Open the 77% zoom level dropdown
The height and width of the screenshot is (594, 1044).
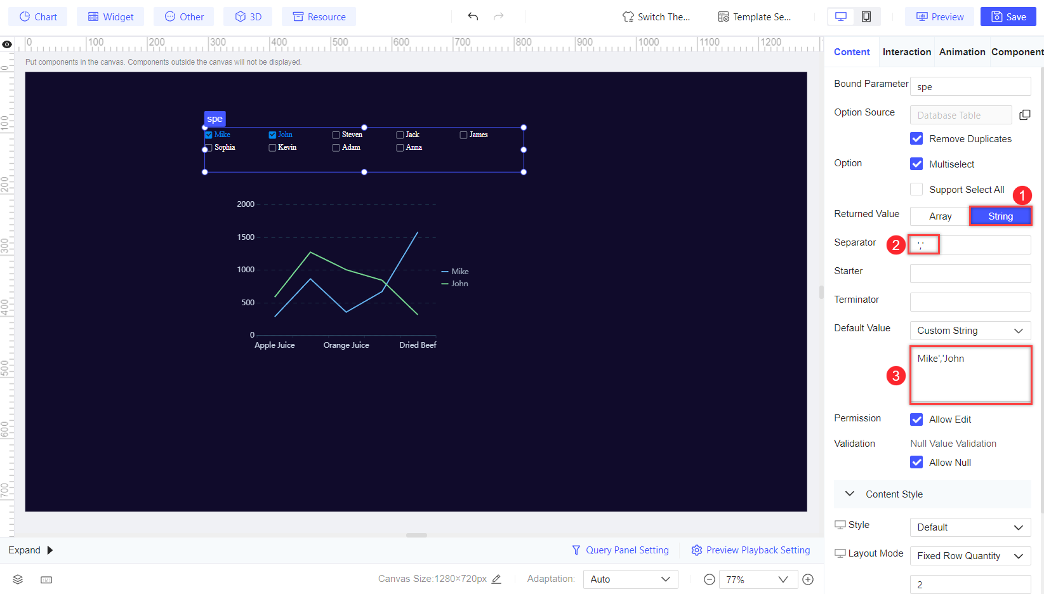(x=757, y=579)
